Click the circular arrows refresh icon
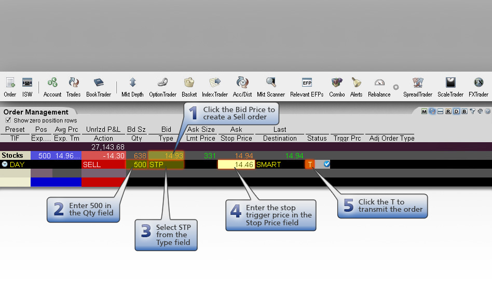The width and height of the screenshot is (492, 301). coord(432,112)
